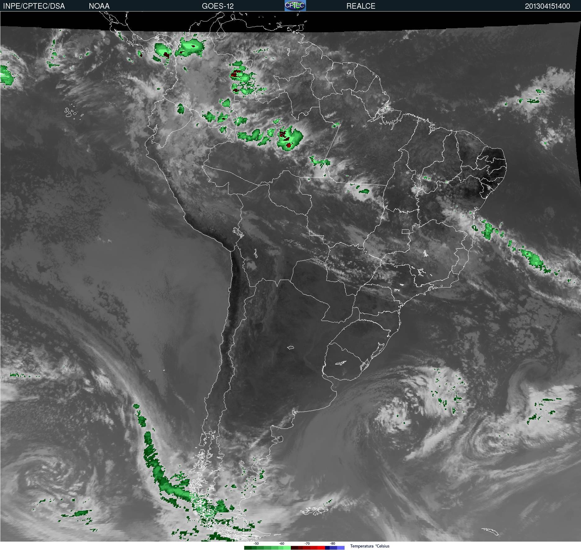Click the NOAA label in the header

coord(99,6)
